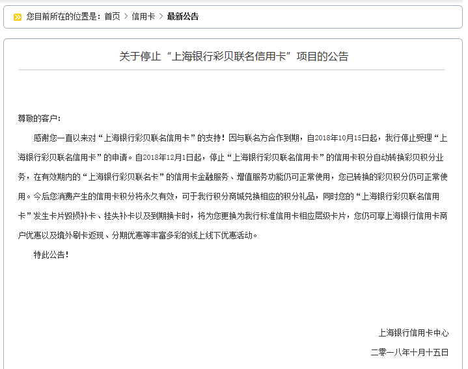Viewport: 468px width, 369px height.
Task: Click the greeting text 尊敬的客户
Action: (40, 118)
